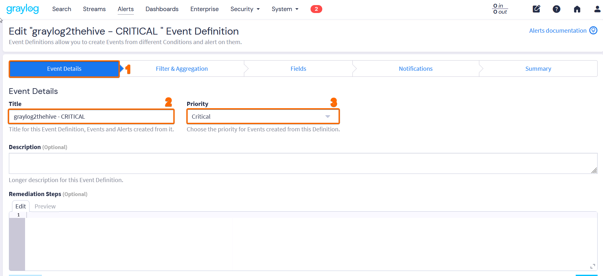Switch to the Summary step

[x=538, y=69]
